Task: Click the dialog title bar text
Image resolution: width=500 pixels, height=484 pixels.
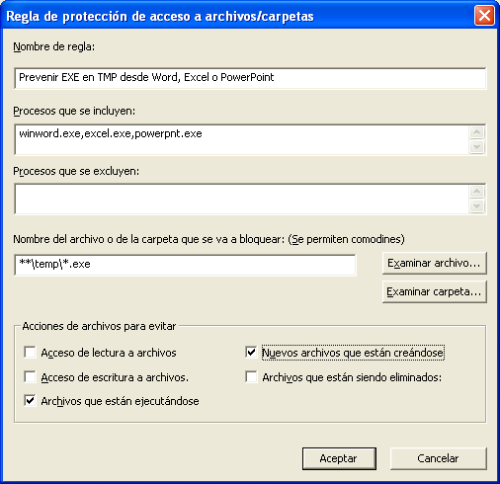Action: point(160,17)
